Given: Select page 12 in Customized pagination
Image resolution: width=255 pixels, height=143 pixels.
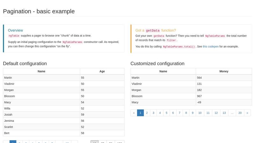Looking at the screenshot, I should click(x=216, y=113).
